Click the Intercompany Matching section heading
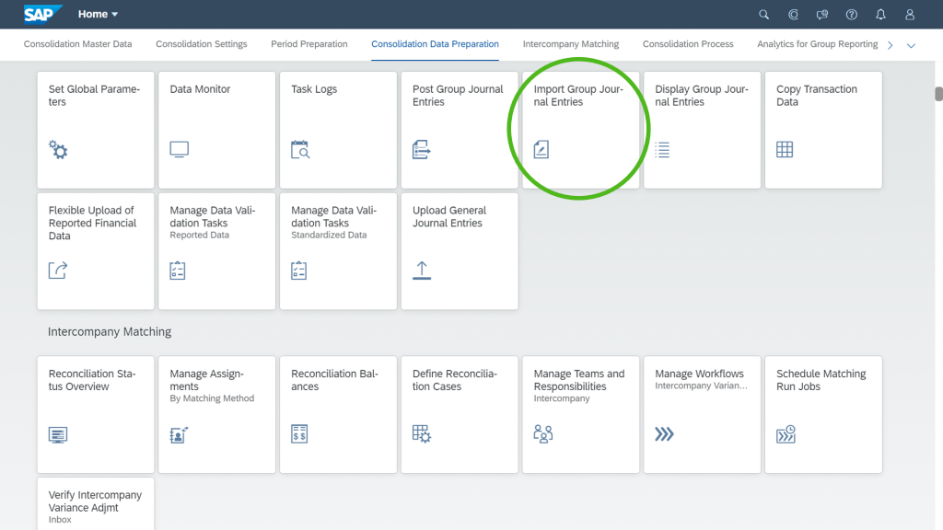This screenshot has height=530, width=943. click(x=110, y=331)
